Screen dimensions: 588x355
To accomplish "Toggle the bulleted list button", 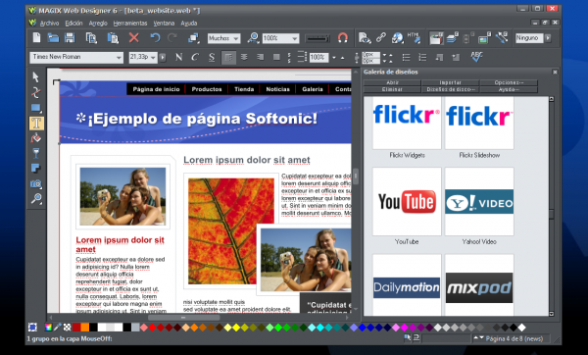I will tap(406, 58).
